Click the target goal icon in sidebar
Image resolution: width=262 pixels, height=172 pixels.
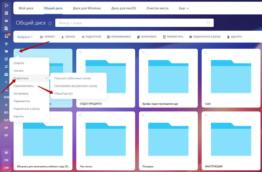click(x=6, y=59)
